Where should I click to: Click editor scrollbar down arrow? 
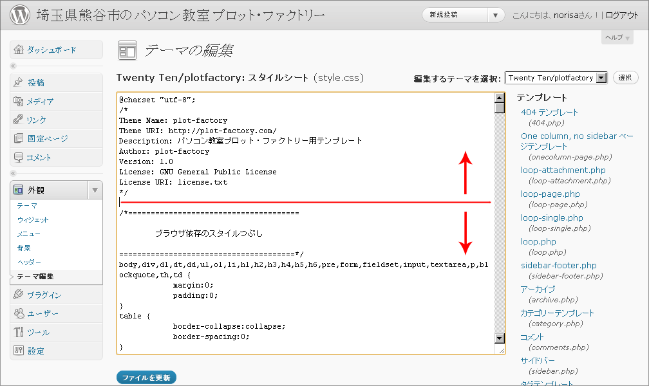coord(500,338)
